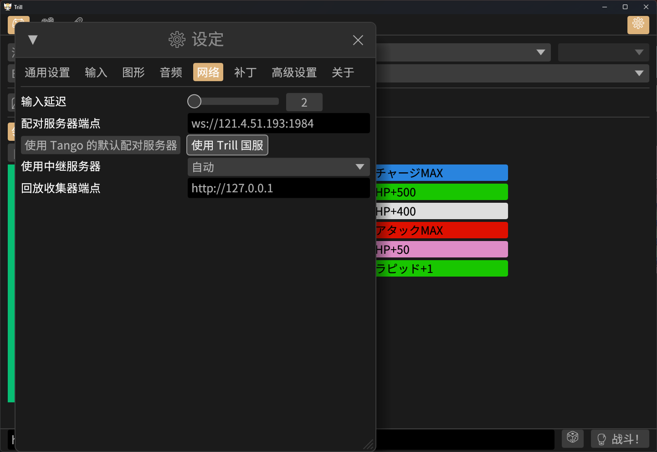
Task: Focus the 回放收集器端点 URL field
Action: coord(278,188)
